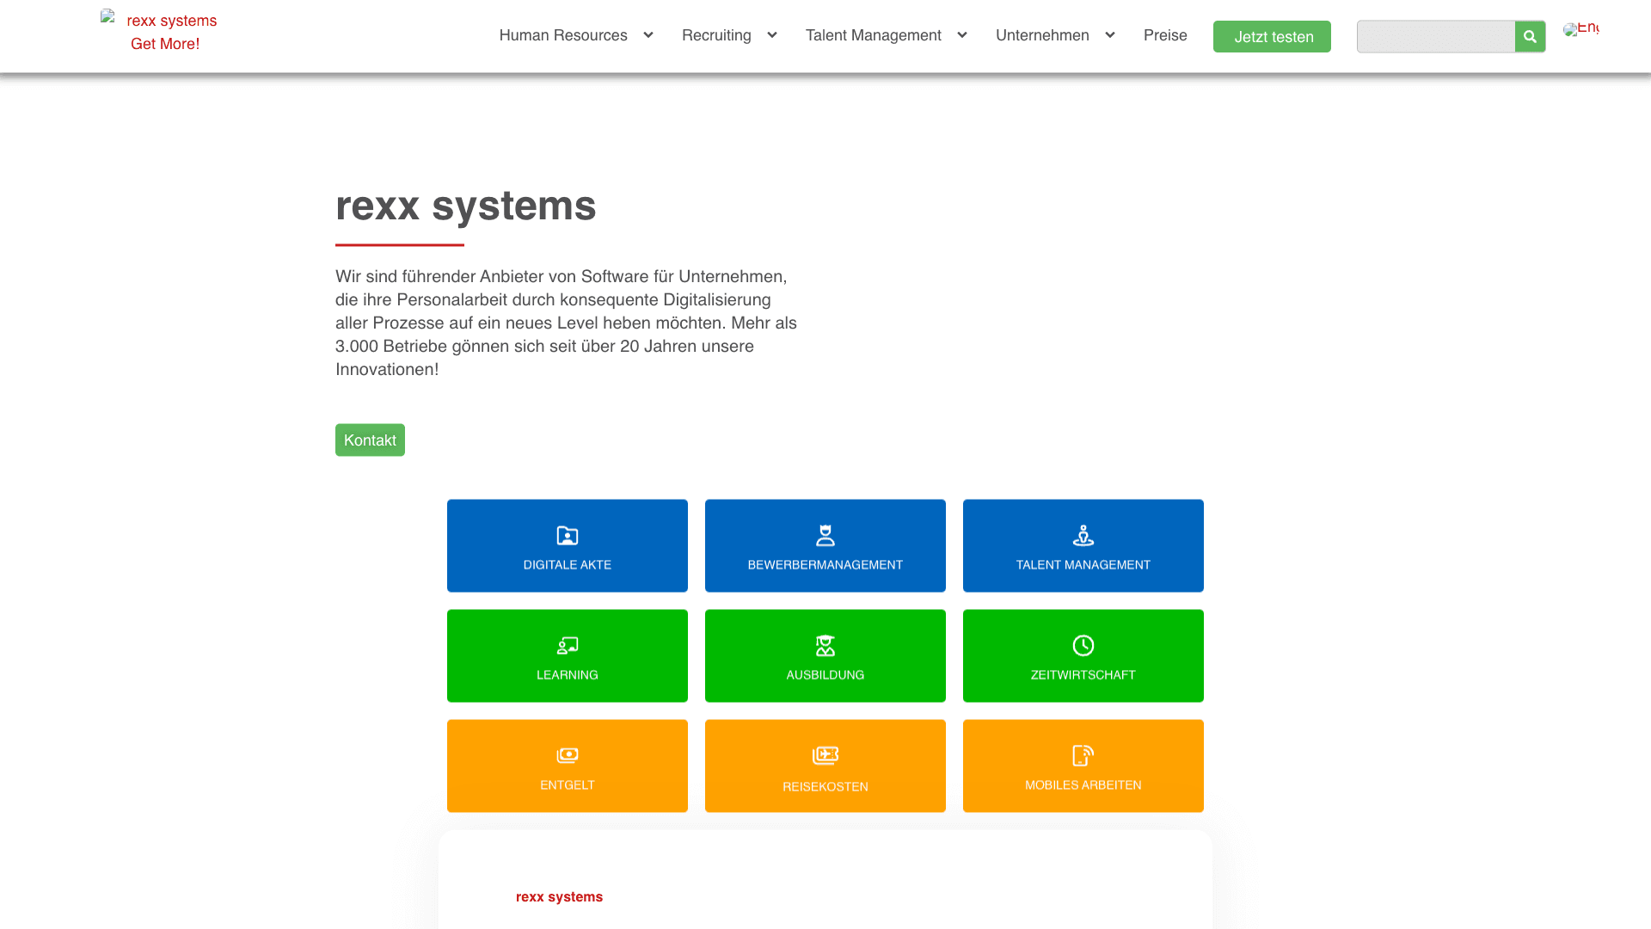Open the Unternehmen menu
This screenshot has height=929, width=1651.
tap(1042, 35)
